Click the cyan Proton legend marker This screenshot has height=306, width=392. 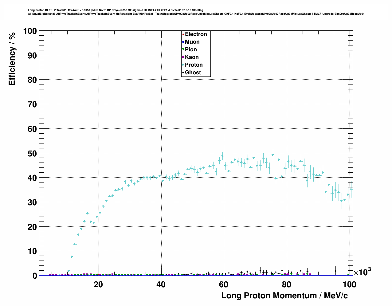pos(183,65)
